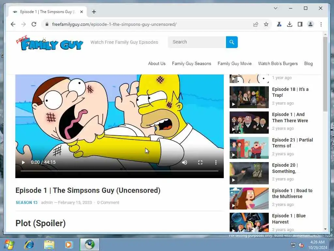The width and height of the screenshot is (334, 251).
Task: Open the Chrome three-dot menu
Action: click(x=321, y=24)
